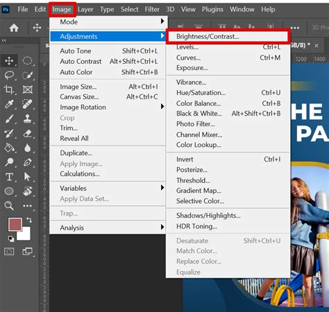Screen dimensions: 329x312
Task: Open the Layer menu
Action: [85, 9]
